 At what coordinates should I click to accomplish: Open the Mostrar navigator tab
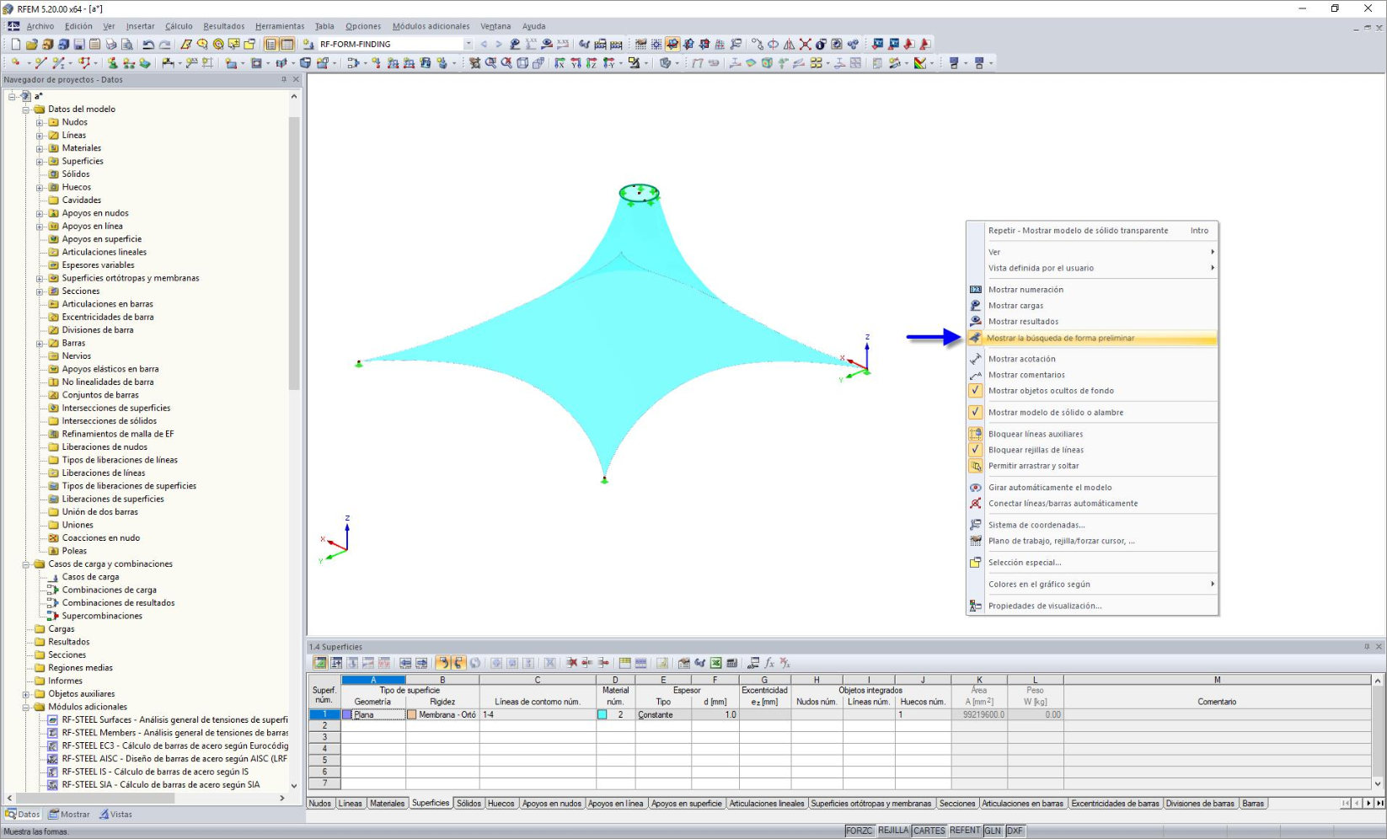click(69, 815)
